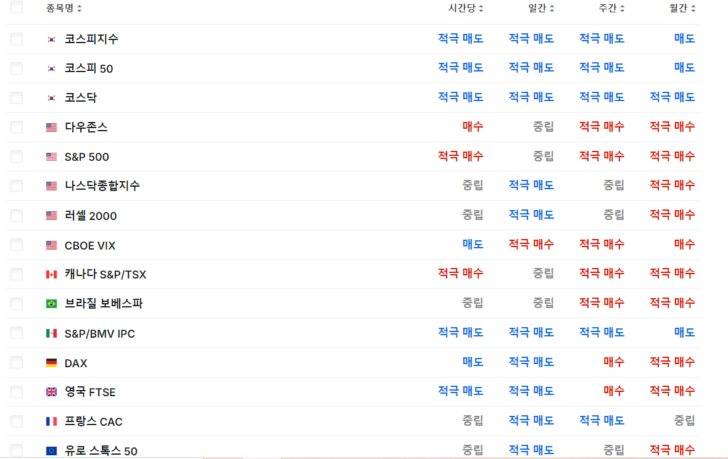
Task: Open the 프랑스 CAC link
Action: click(x=93, y=421)
